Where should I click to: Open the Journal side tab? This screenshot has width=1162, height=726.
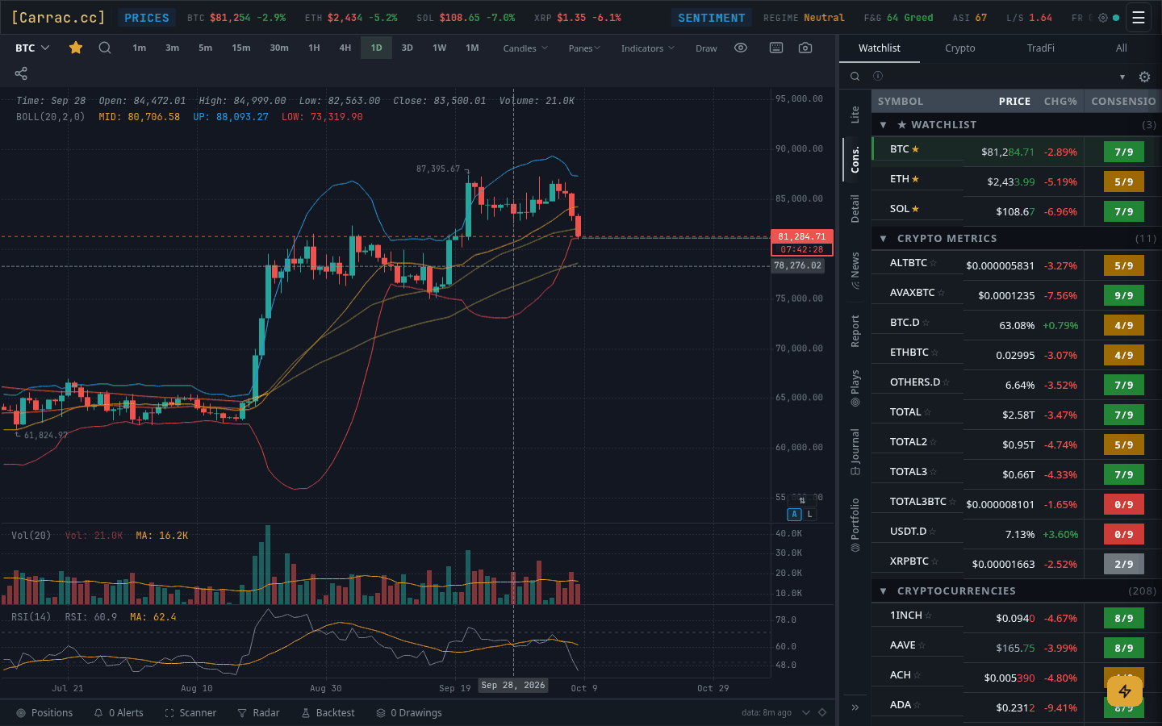[x=855, y=452]
